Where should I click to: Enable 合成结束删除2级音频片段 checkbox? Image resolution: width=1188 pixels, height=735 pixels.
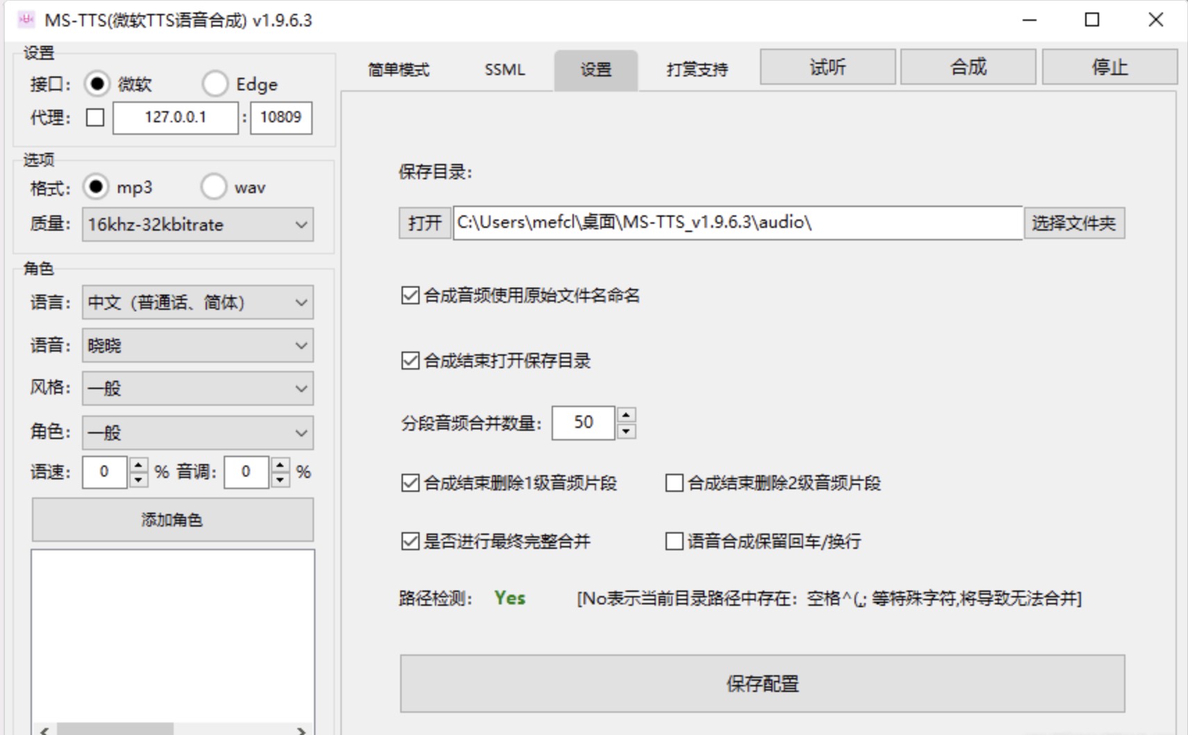[674, 483]
